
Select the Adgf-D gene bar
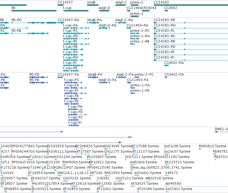(x=104, y=11)
